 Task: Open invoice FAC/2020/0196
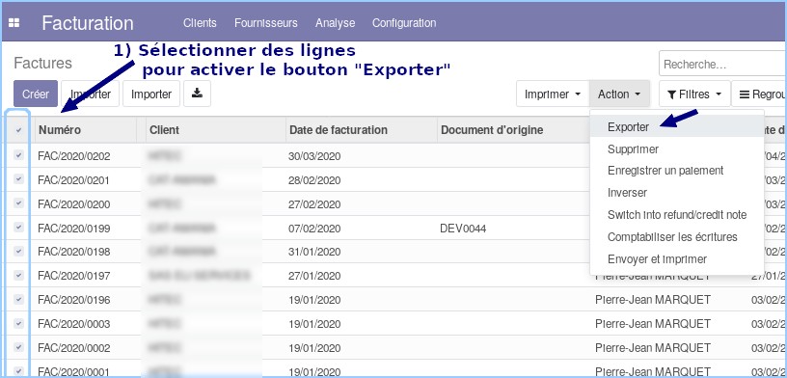pyautogui.click(x=73, y=300)
